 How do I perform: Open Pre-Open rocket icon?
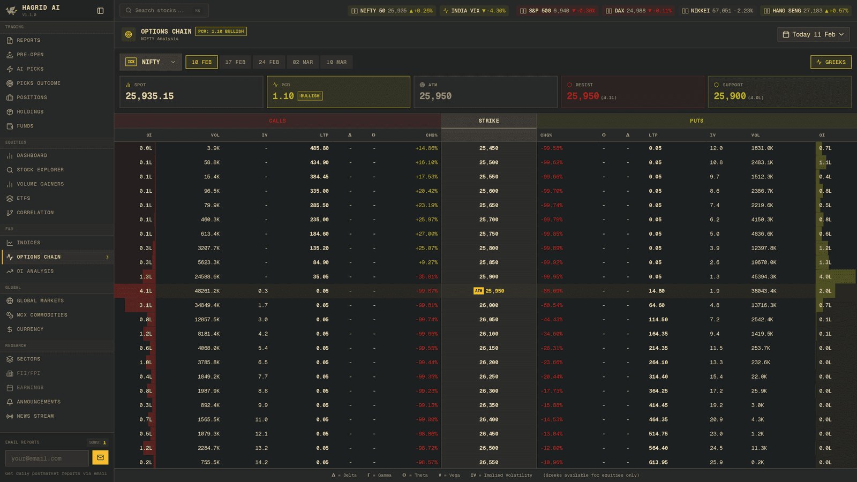pos(10,55)
